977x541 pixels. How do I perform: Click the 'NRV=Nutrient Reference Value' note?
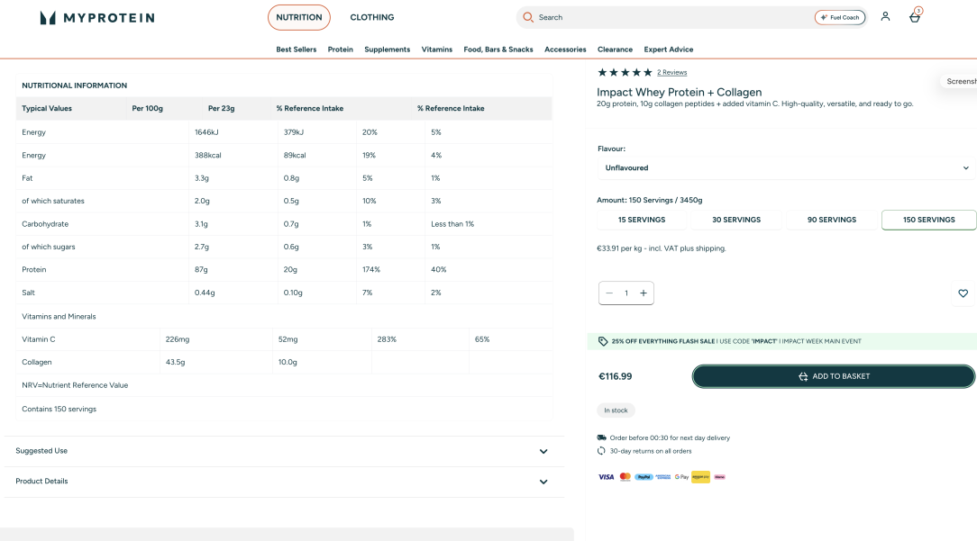pos(75,385)
